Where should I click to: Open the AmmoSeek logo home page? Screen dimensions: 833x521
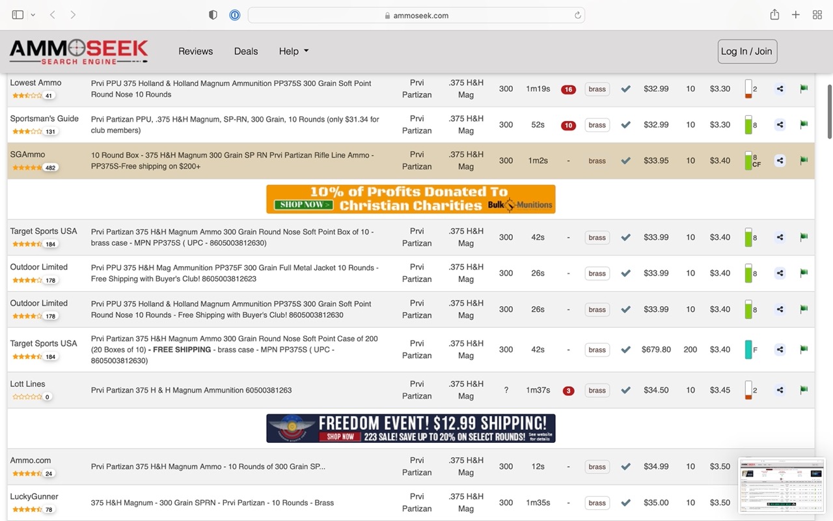(79, 51)
